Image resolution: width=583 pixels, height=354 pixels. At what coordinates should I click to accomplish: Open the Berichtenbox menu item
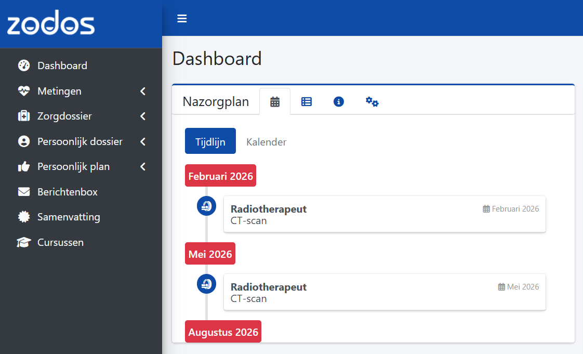pyautogui.click(x=68, y=192)
